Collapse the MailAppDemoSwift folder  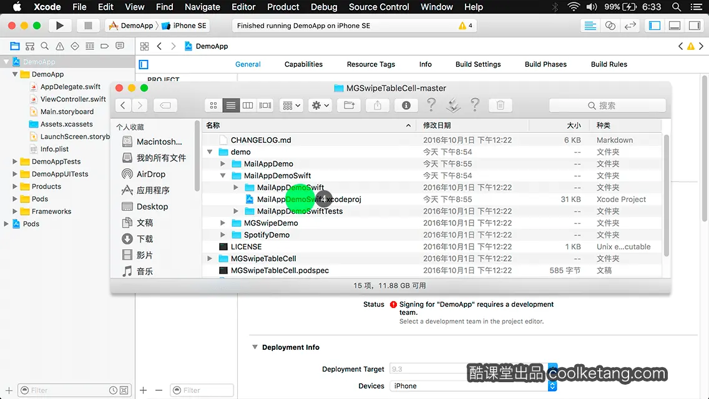223,175
